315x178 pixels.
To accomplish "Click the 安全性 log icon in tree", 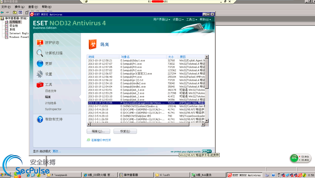I will (x=7, y=26).
